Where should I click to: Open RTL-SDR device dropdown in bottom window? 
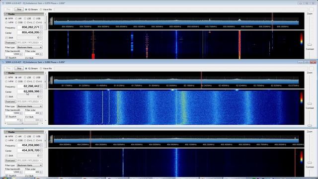pos(30,161)
